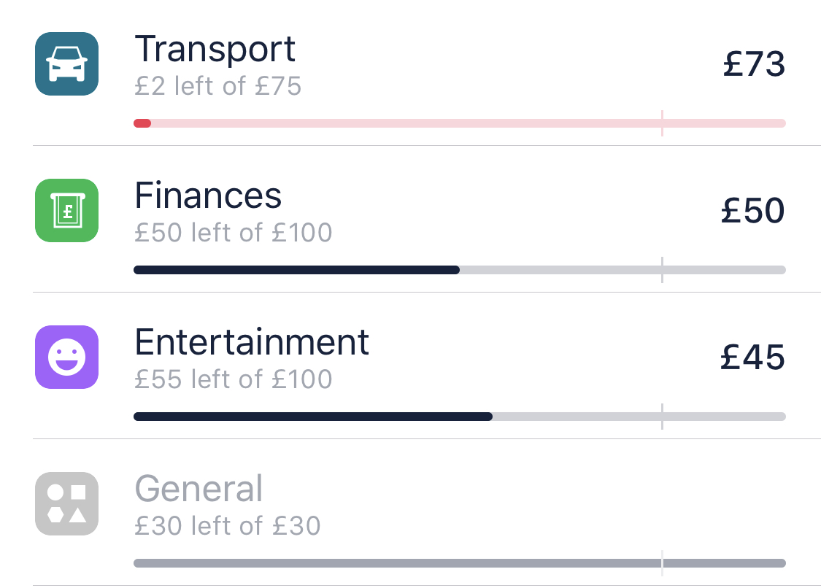Select "£2 left of £75" text

click(x=217, y=87)
